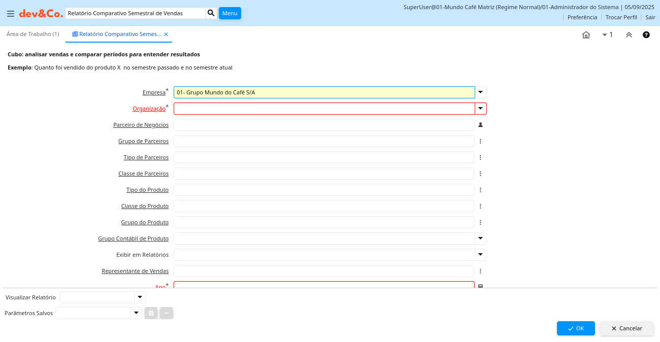Image resolution: width=660 pixels, height=342 pixels.
Task: Open Parceiro de Negócios lookup icon
Action: (x=480, y=125)
